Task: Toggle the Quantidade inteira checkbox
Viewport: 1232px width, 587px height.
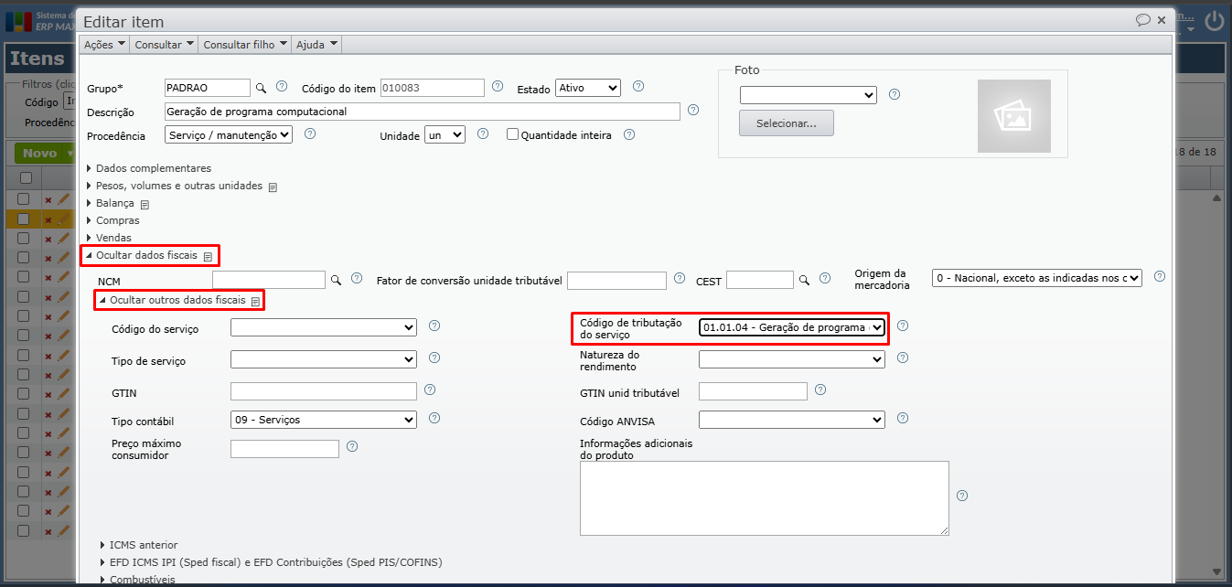Action: coord(513,134)
